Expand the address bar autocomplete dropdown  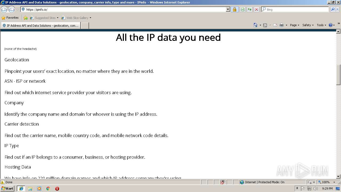coord(228,9)
